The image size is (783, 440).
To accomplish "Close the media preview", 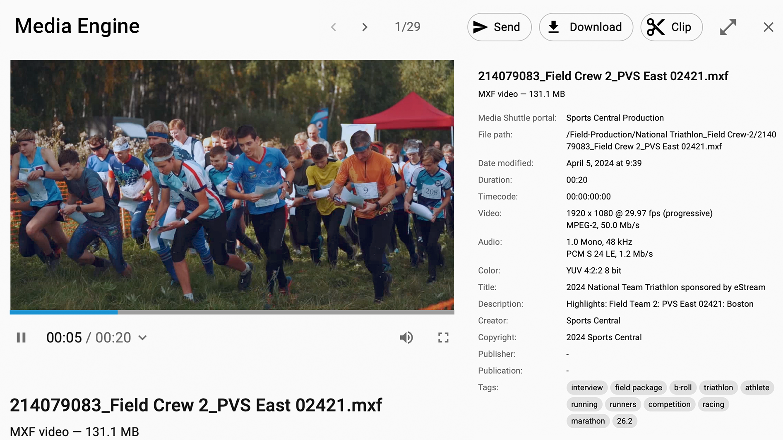I will tap(768, 27).
